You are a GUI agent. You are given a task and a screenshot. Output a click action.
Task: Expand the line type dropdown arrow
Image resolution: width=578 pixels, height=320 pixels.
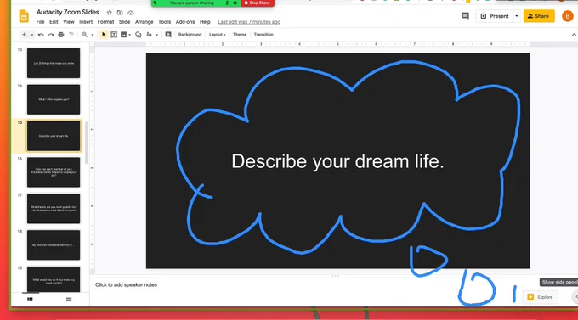[156, 35]
